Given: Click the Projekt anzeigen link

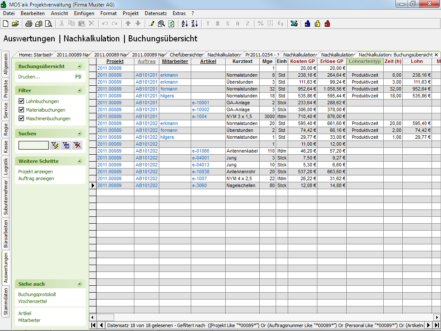Looking at the screenshot, I should pos(35,172).
